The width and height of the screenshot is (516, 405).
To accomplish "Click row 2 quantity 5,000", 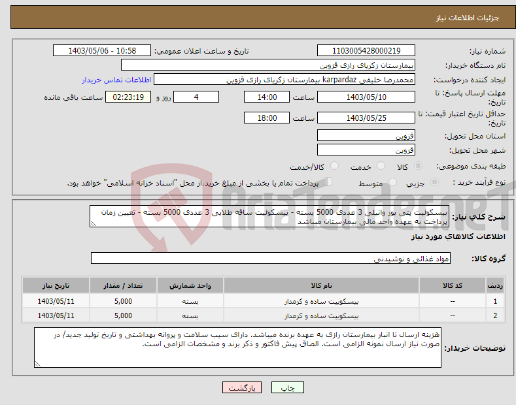I will point(123,316).
